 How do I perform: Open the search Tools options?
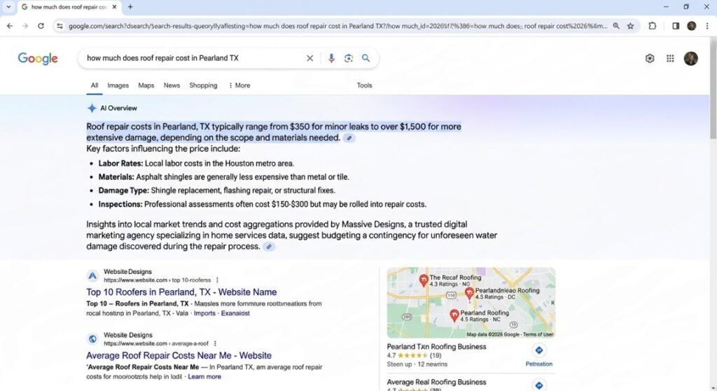click(x=364, y=85)
